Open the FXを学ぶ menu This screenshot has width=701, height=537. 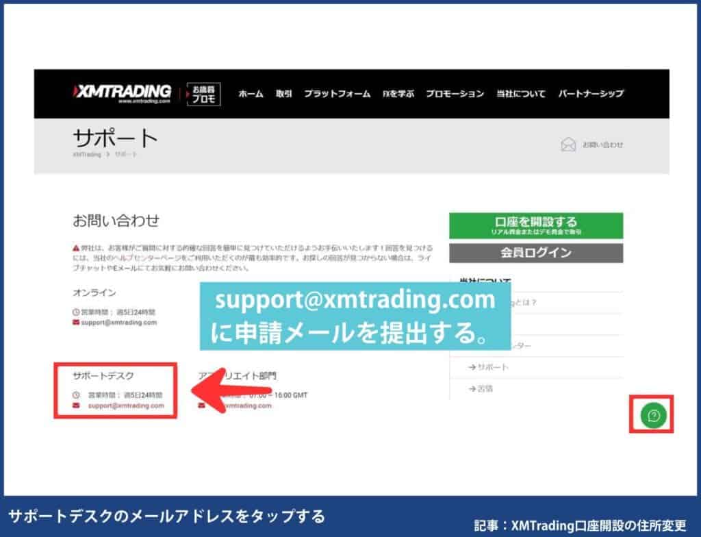tap(398, 94)
